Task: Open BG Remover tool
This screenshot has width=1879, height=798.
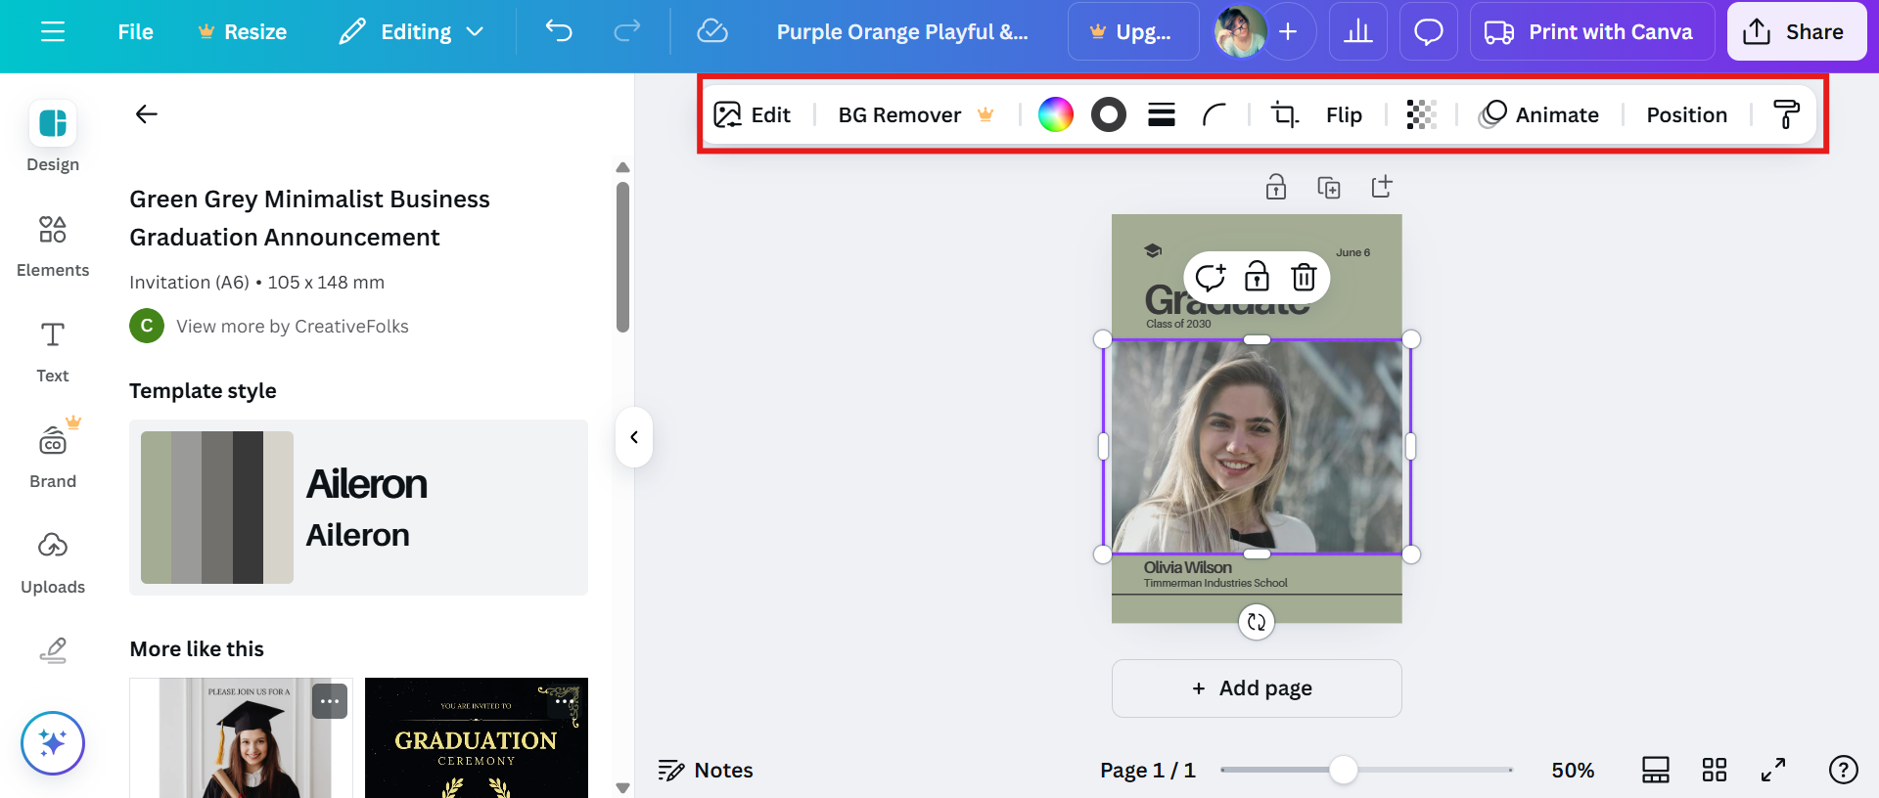Action: (916, 115)
